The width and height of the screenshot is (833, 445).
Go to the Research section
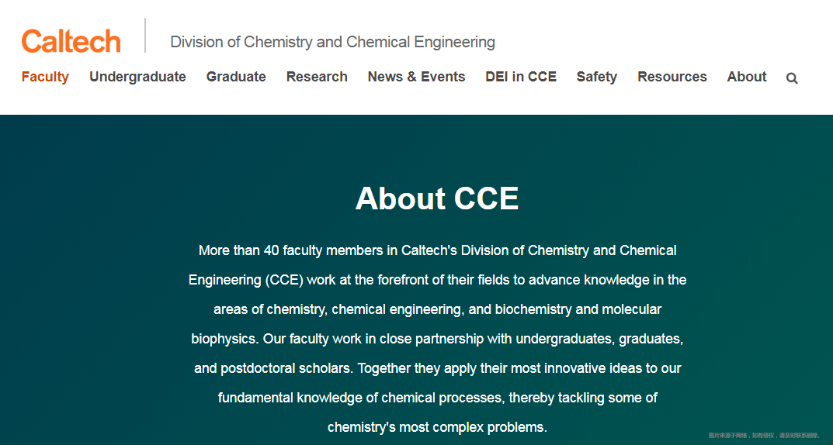(x=317, y=77)
